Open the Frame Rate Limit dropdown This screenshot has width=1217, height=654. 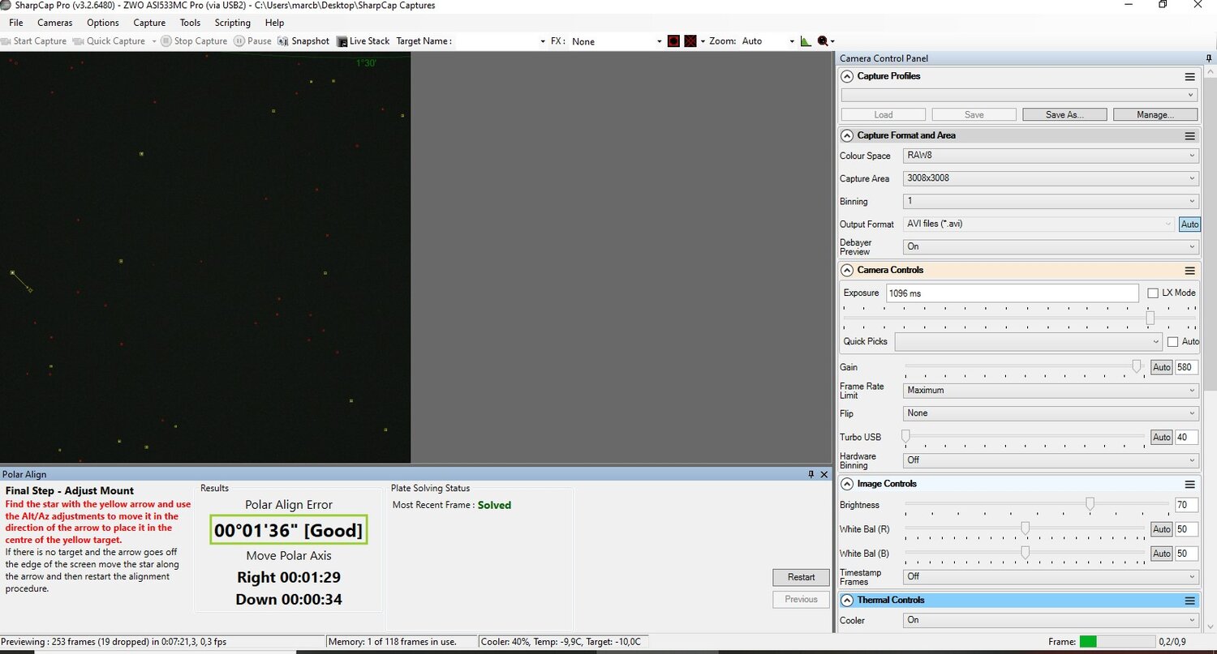coord(1051,391)
